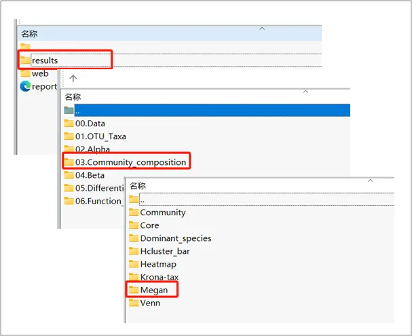Open the 00.Data folder
This screenshot has height=336, width=412.
pyautogui.click(x=90, y=124)
